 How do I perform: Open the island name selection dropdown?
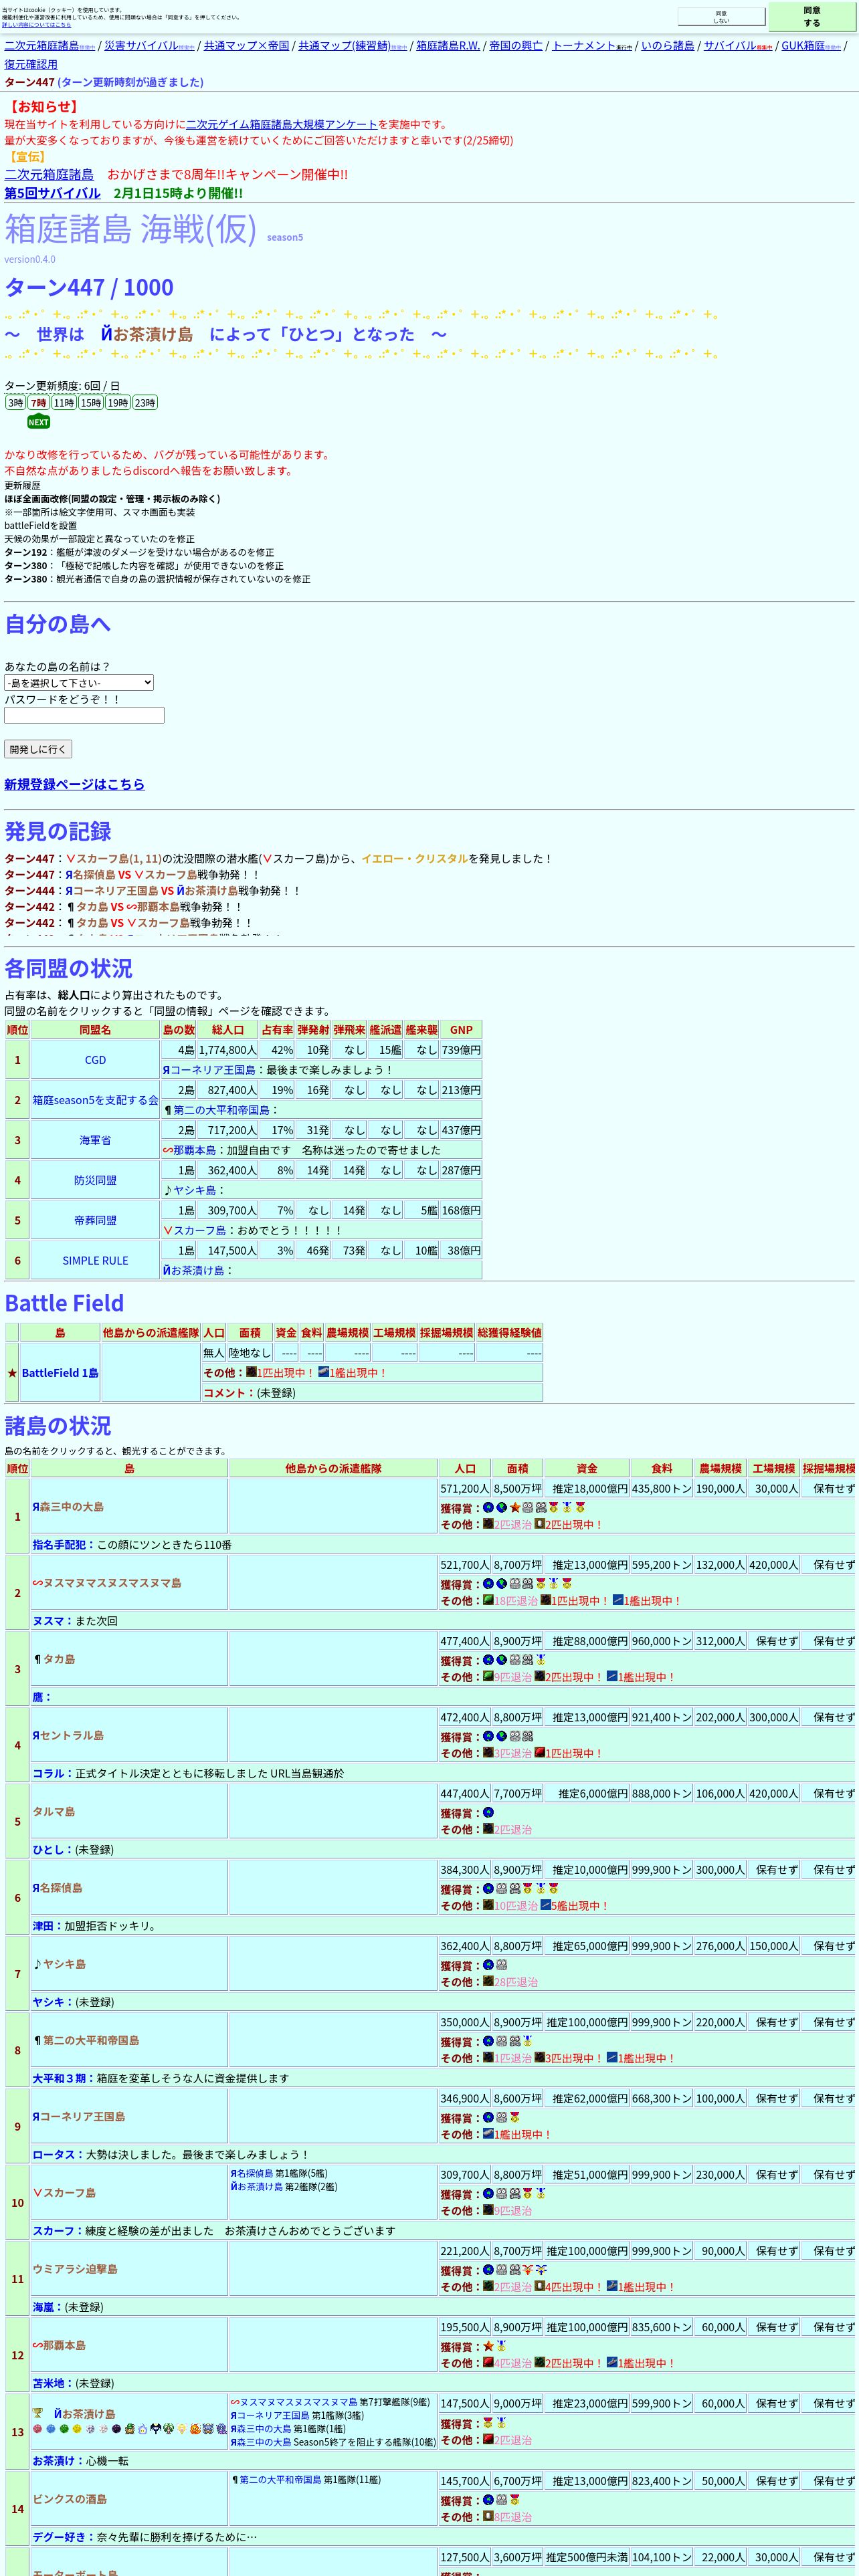[79, 683]
